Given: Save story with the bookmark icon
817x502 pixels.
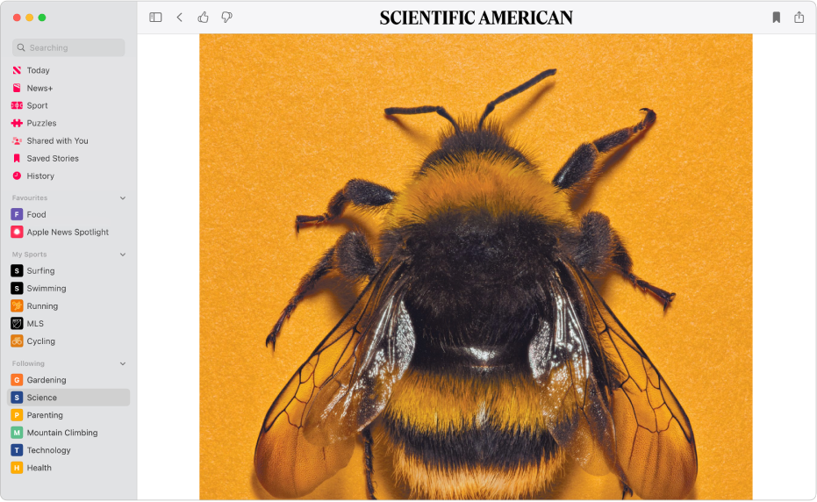Looking at the screenshot, I should [x=777, y=18].
